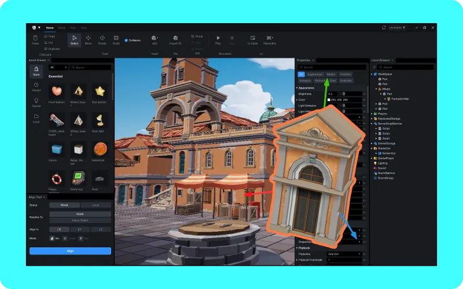463x289 pixels.
Task: Set Relative To option to Active Object
Action: [x=80, y=220]
